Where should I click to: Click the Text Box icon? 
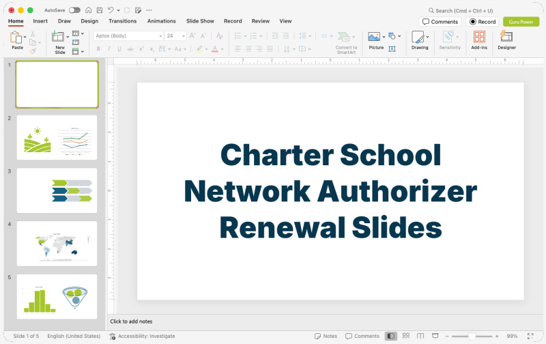coord(392,49)
